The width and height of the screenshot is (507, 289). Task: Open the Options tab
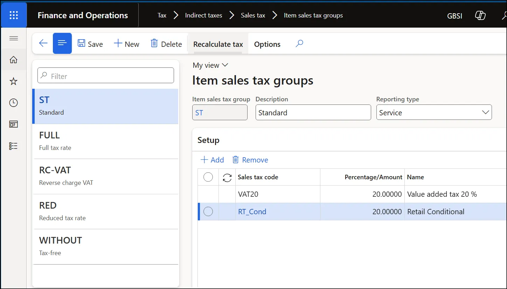267,44
